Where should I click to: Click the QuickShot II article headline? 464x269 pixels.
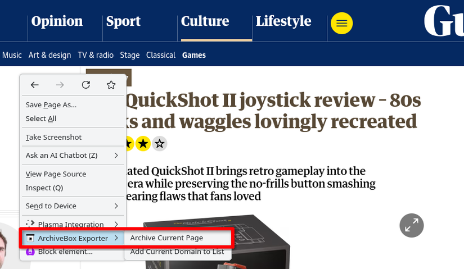[x=272, y=111]
